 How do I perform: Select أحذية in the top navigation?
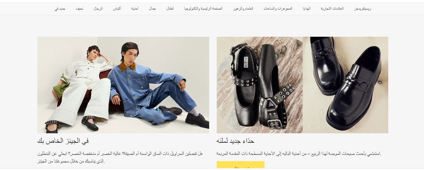[x=135, y=9]
